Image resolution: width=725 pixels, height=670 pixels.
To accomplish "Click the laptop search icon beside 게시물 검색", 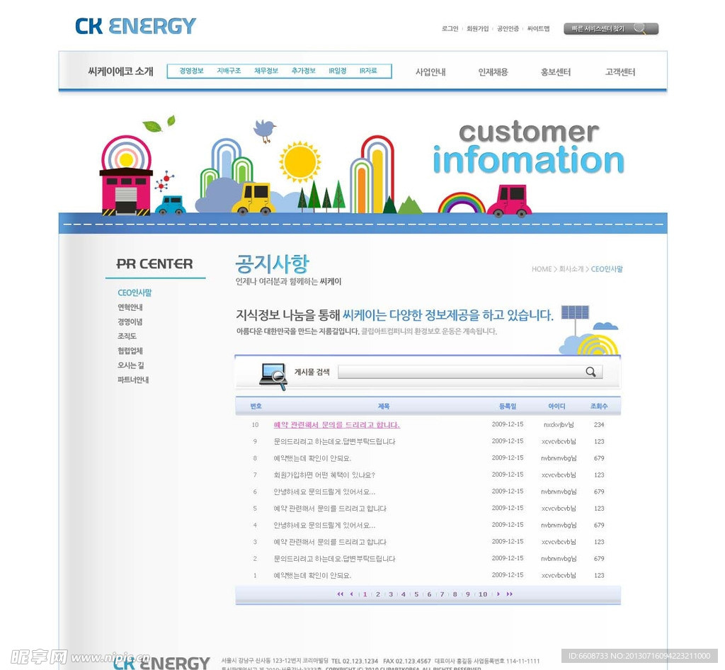I will coord(273,376).
